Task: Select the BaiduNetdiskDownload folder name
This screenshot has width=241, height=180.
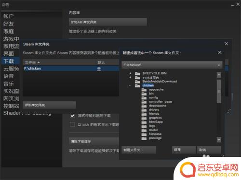Action: click(x=160, y=82)
